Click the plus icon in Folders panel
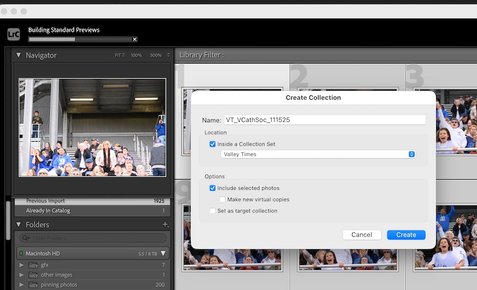The width and height of the screenshot is (477, 290). [165, 225]
